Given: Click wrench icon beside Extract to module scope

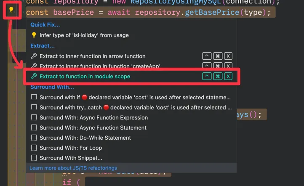Looking at the screenshot, I should (34, 77).
